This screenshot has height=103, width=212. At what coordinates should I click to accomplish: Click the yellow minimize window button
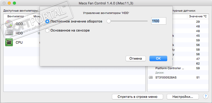[x=9, y=3]
